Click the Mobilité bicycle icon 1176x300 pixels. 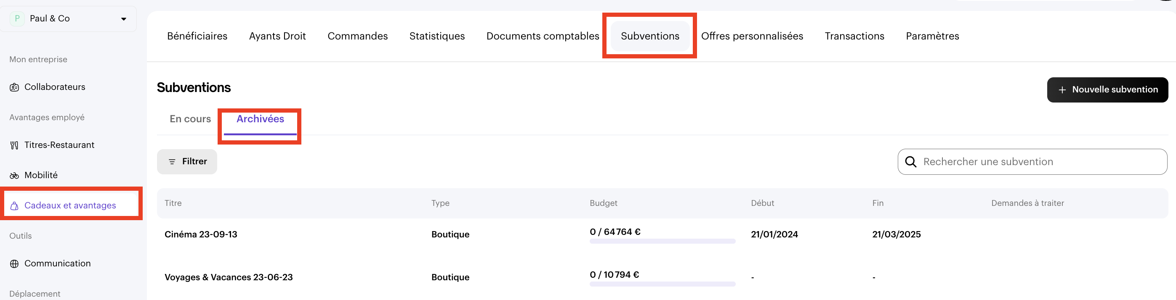(14, 176)
